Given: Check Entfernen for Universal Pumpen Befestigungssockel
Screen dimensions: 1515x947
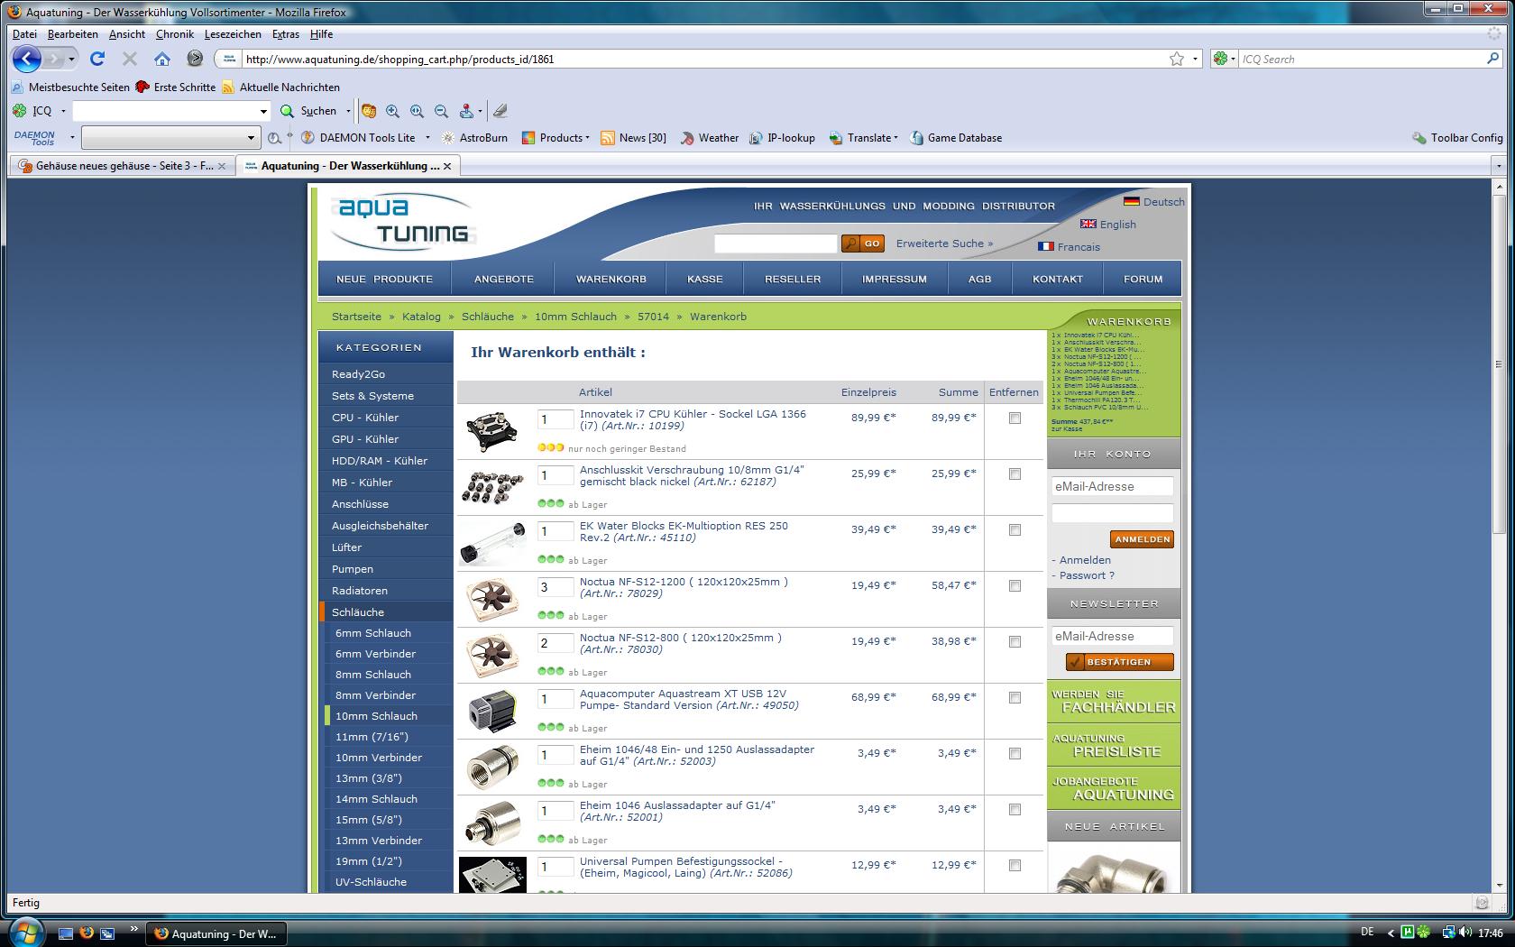Looking at the screenshot, I should [1015, 866].
